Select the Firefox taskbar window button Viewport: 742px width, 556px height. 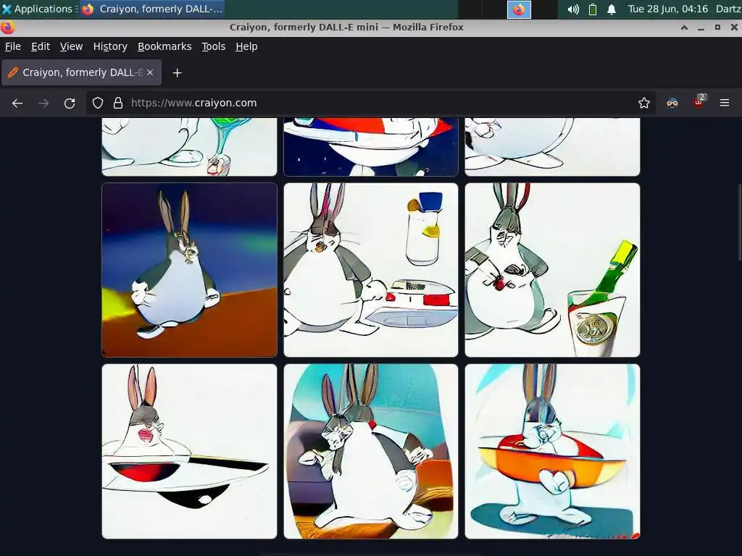tap(151, 9)
